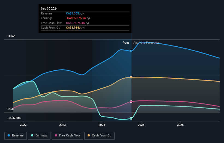Select the Revenue data point marker on chart
Image resolution: width=224 pixels, height=143 pixels.
click(131, 51)
